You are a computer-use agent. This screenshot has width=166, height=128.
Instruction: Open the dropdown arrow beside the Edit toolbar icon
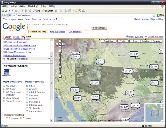(x=73, y=11)
